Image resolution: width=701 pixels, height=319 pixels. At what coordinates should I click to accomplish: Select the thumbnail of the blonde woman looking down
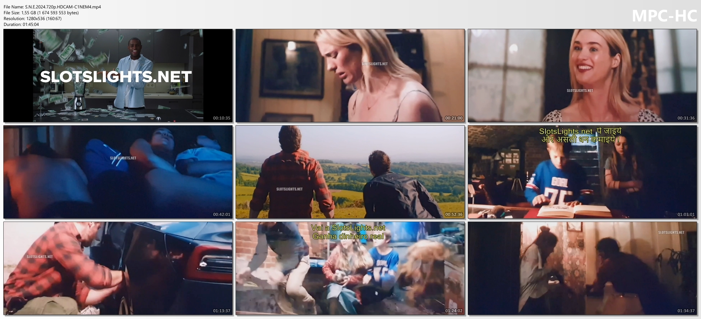click(x=350, y=76)
